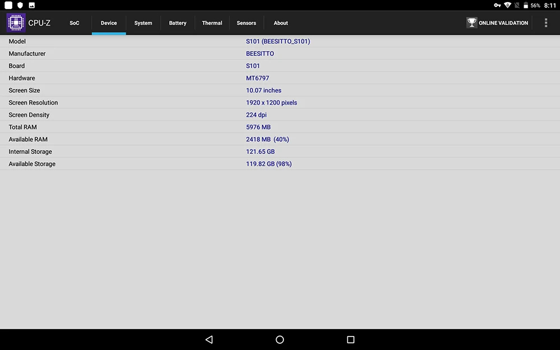Select the Screen Size label

click(24, 90)
